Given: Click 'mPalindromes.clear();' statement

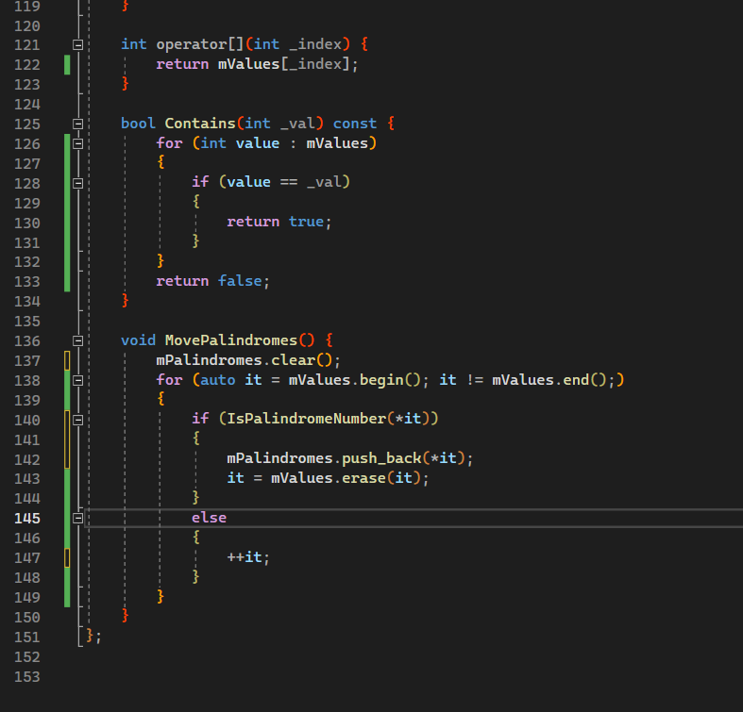Looking at the screenshot, I should 248,361.
